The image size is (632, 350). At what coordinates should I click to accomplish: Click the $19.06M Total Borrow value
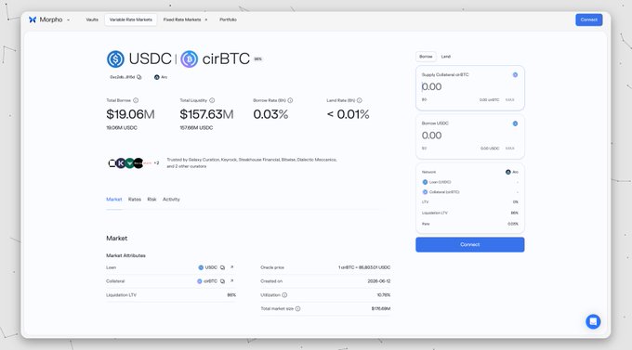(130, 114)
